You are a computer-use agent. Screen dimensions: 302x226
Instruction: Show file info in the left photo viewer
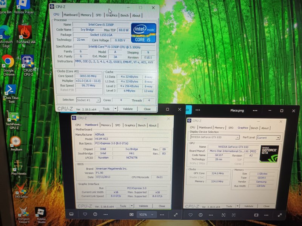click(x=95, y=214)
